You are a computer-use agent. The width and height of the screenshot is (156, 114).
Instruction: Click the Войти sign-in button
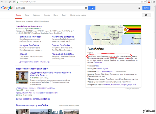tap(146, 8)
